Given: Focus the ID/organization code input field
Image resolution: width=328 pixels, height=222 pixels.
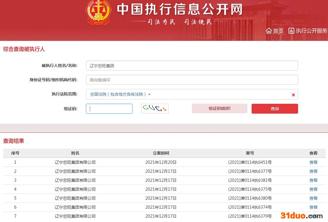Looking at the screenshot, I should coord(192,80).
